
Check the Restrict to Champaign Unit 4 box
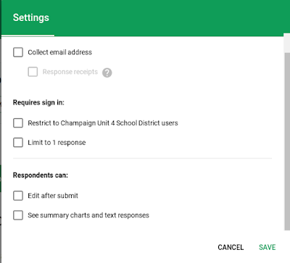click(18, 123)
